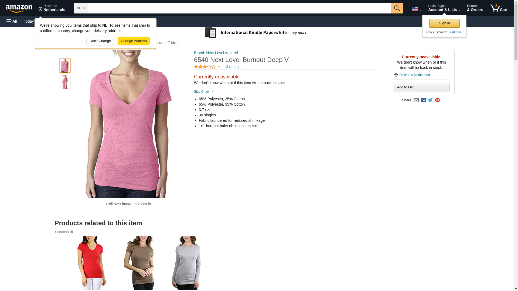Share product on Pinterest icon

click(437, 100)
